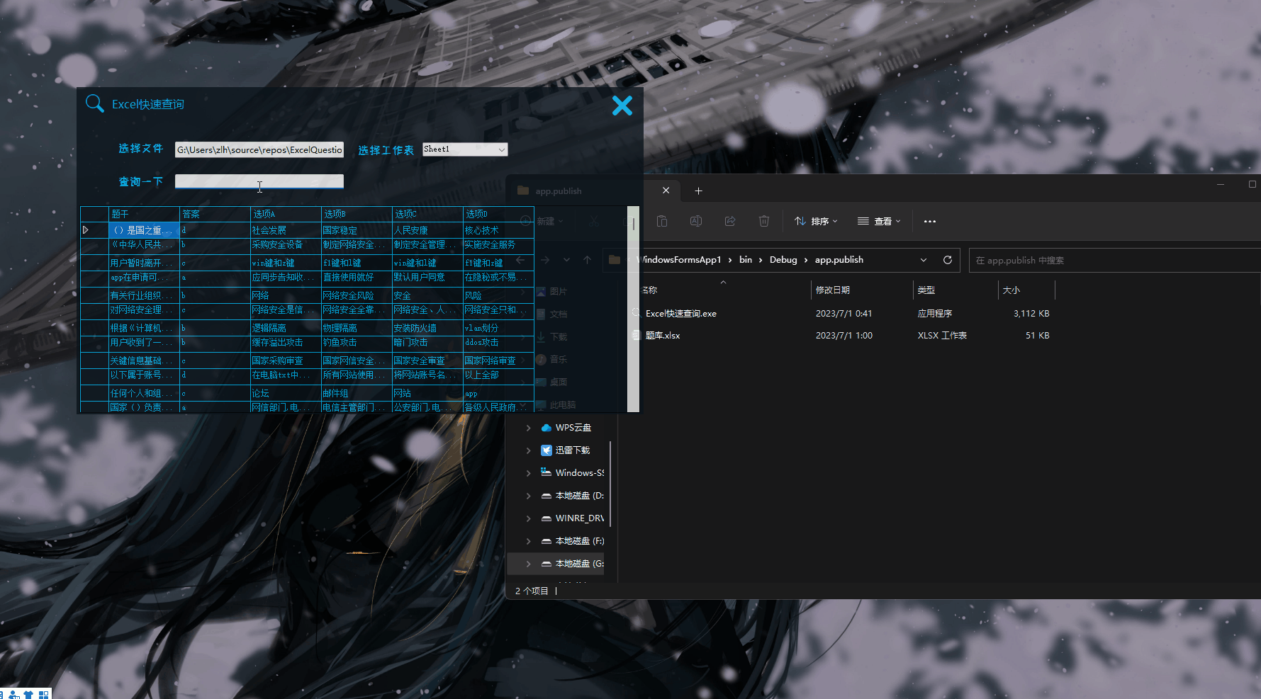Select the Excel快速查询.exe file
The width and height of the screenshot is (1261, 699).
point(680,313)
